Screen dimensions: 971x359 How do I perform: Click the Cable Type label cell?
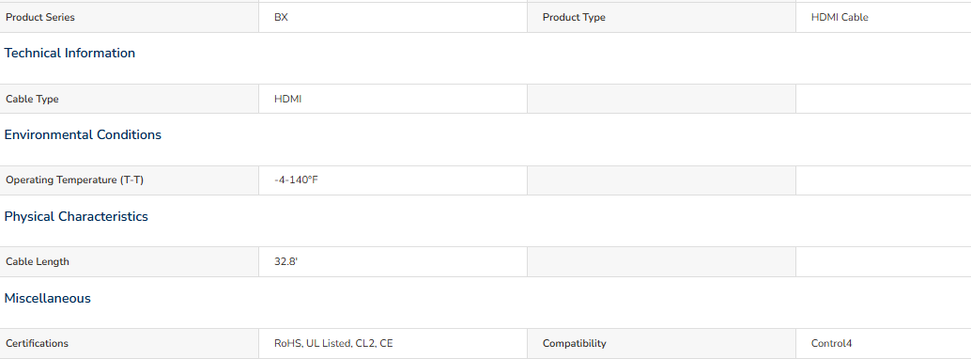coord(129,99)
